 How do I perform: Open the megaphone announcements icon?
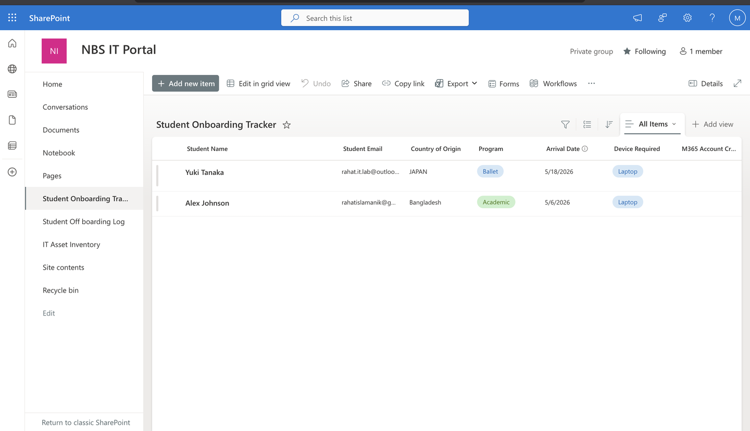(637, 18)
